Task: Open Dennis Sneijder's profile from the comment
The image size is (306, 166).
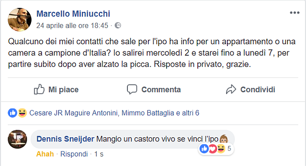Action: (x=65, y=139)
